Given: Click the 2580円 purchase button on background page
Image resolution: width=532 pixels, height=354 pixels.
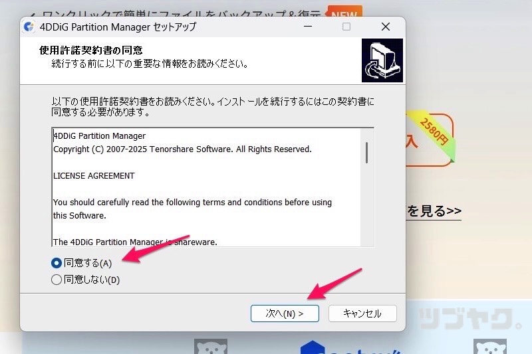Looking at the screenshot, I should (x=430, y=140).
